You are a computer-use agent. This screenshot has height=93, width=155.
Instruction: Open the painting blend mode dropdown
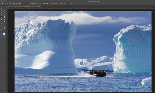coord(24,3)
